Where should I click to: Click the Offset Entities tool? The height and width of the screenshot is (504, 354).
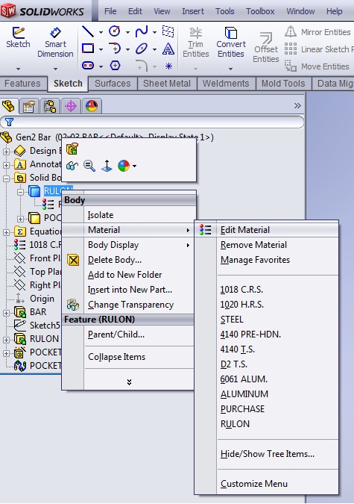coord(266,47)
